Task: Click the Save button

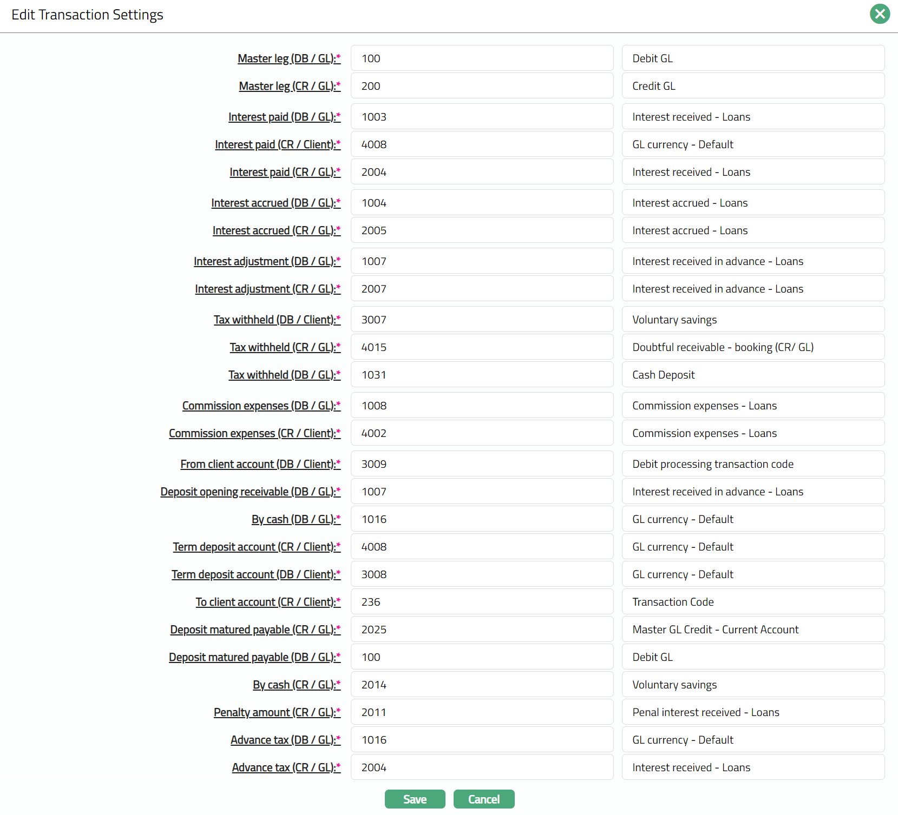Action: coord(415,799)
